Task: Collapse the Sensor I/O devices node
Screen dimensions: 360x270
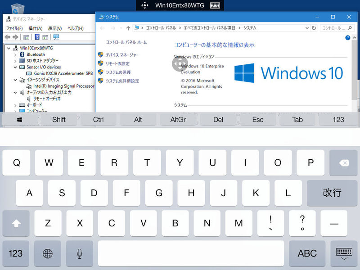Action: pyautogui.click(x=15, y=67)
